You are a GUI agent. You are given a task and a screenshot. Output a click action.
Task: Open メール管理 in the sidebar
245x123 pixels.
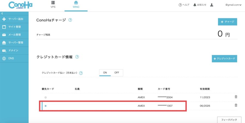[14, 35]
